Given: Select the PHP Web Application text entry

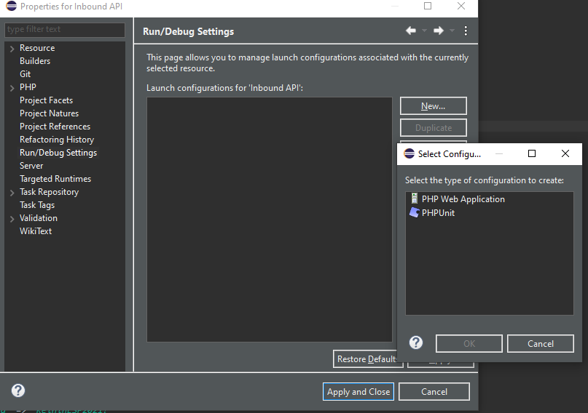Looking at the screenshot, I should 463,199.
